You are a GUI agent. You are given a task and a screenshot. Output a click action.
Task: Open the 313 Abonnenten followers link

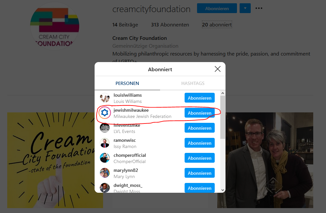[170, 25]
